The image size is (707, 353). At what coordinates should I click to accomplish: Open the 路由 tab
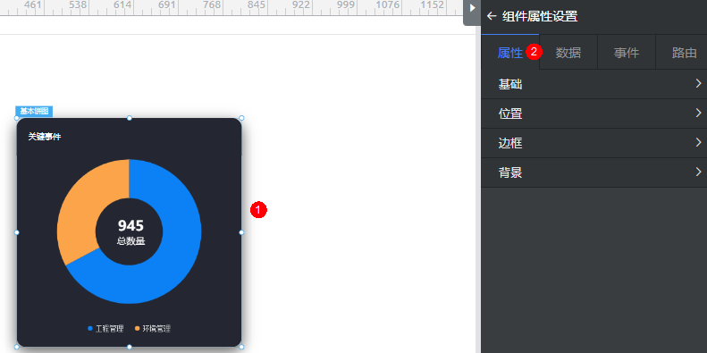click(x=684, y=53)
